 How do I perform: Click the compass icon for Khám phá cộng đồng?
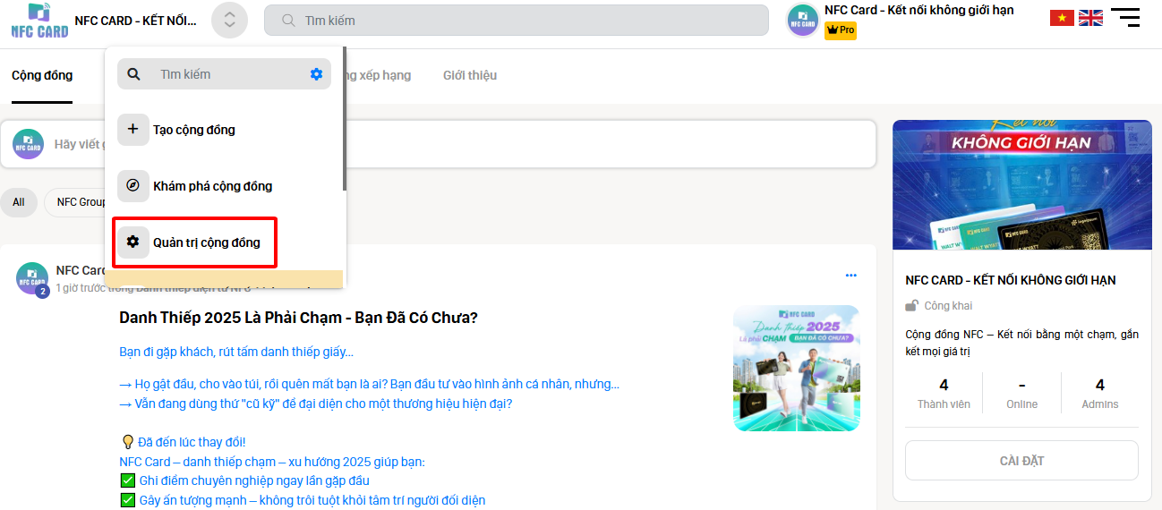tap(133, 186)
